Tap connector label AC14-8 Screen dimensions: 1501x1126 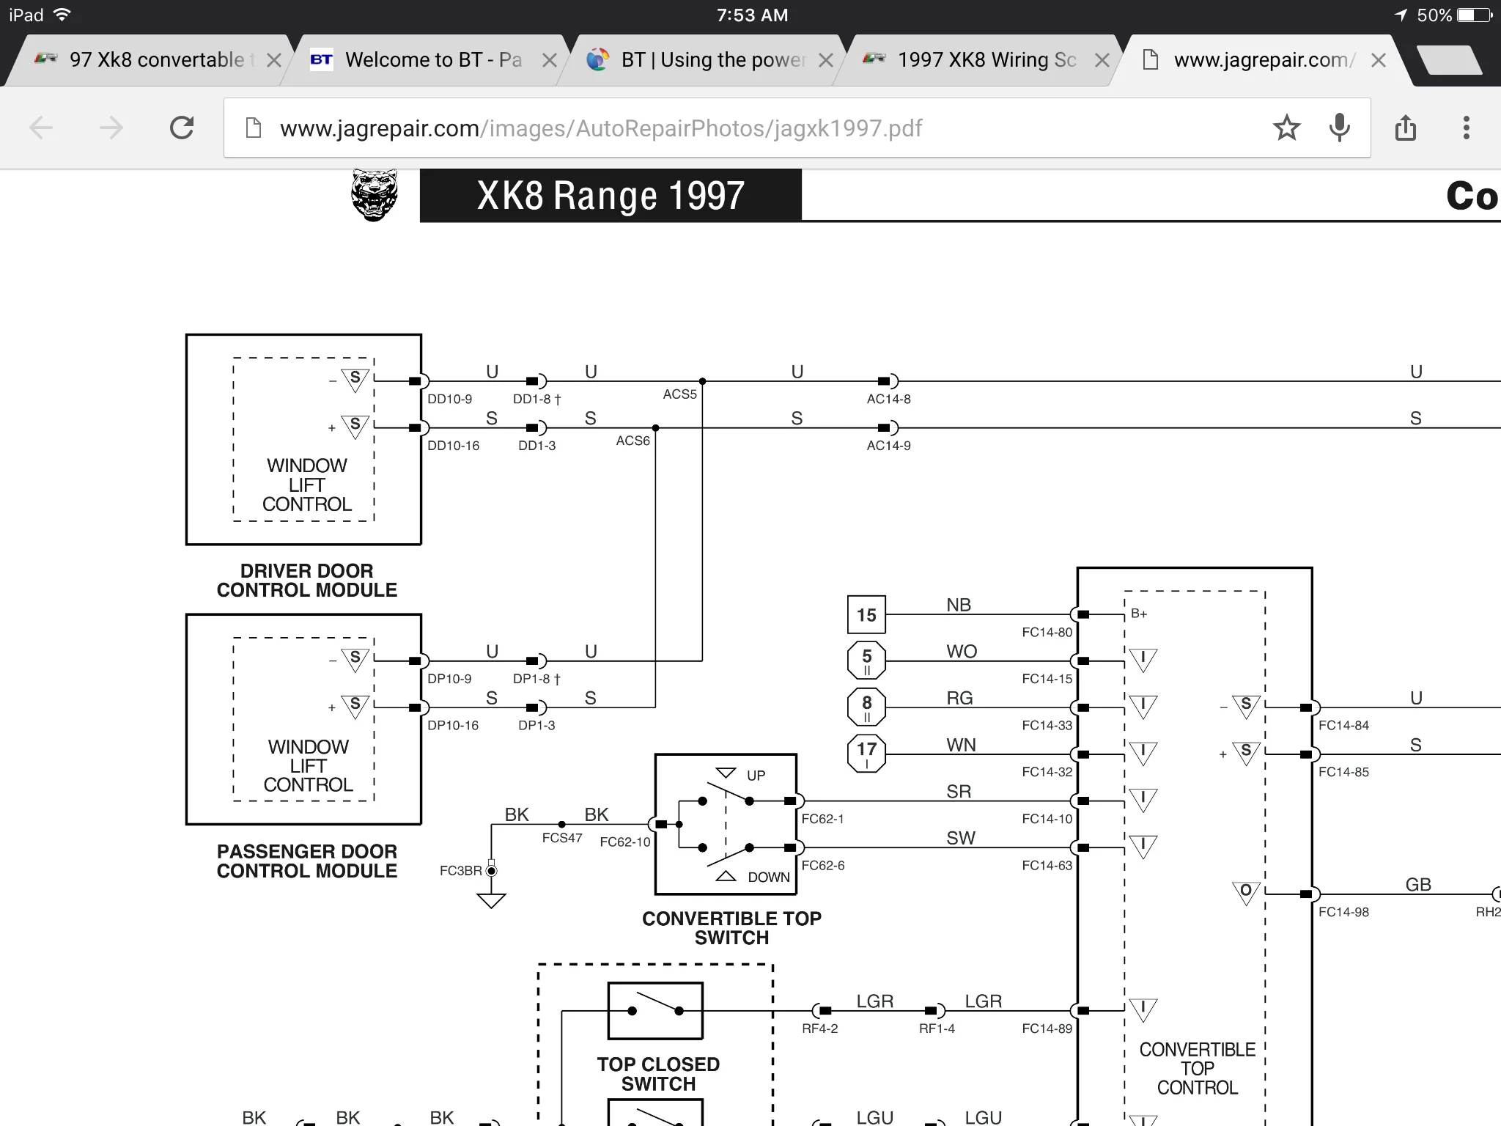coord(888,399)
